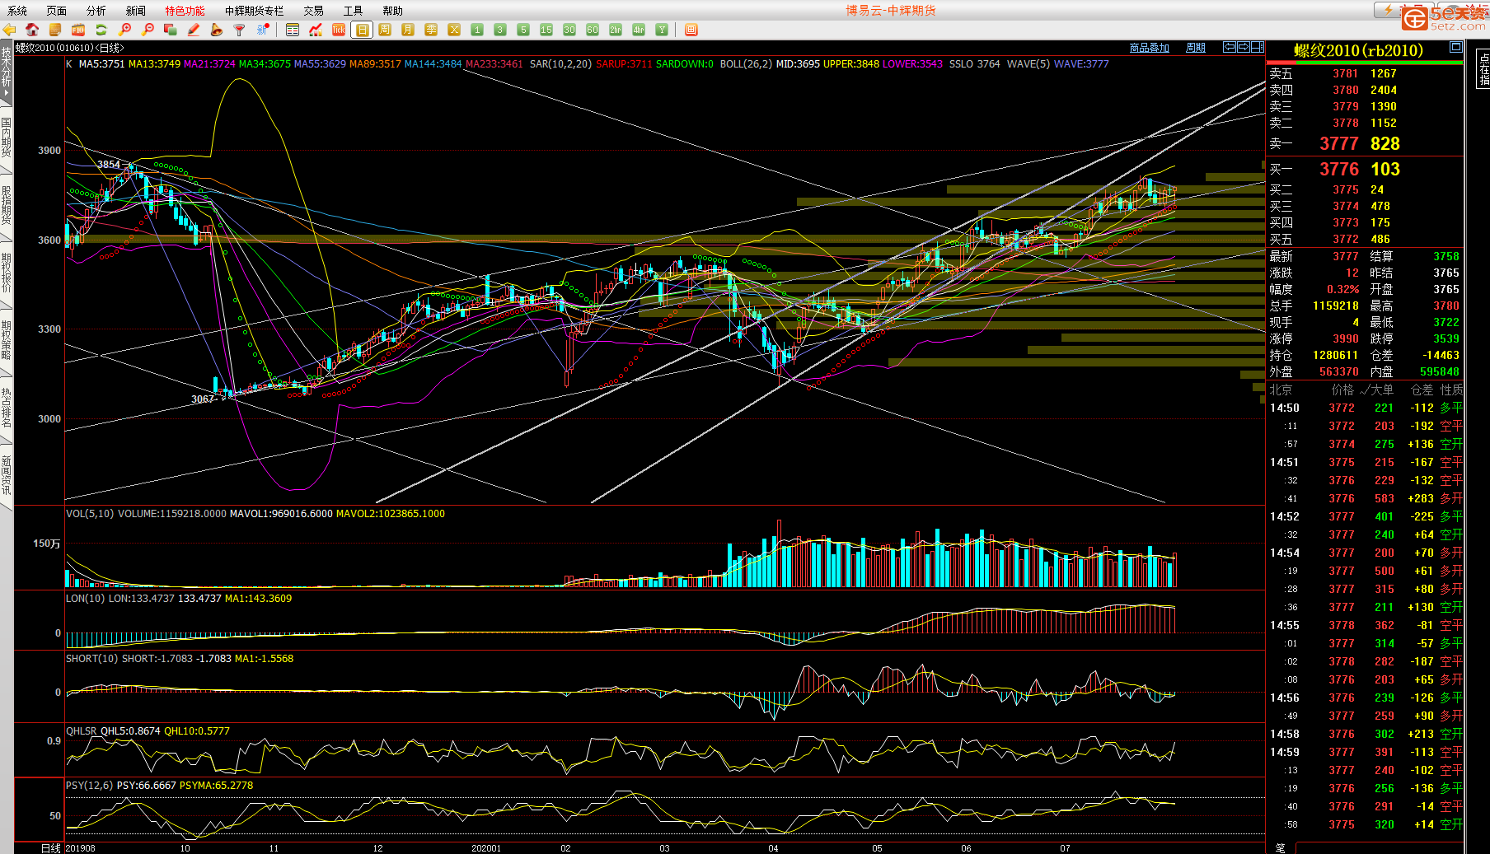Screen dimensions: 1490x854
Task: Click the back arrow toolbar icon
Action: tap(10, 30)
